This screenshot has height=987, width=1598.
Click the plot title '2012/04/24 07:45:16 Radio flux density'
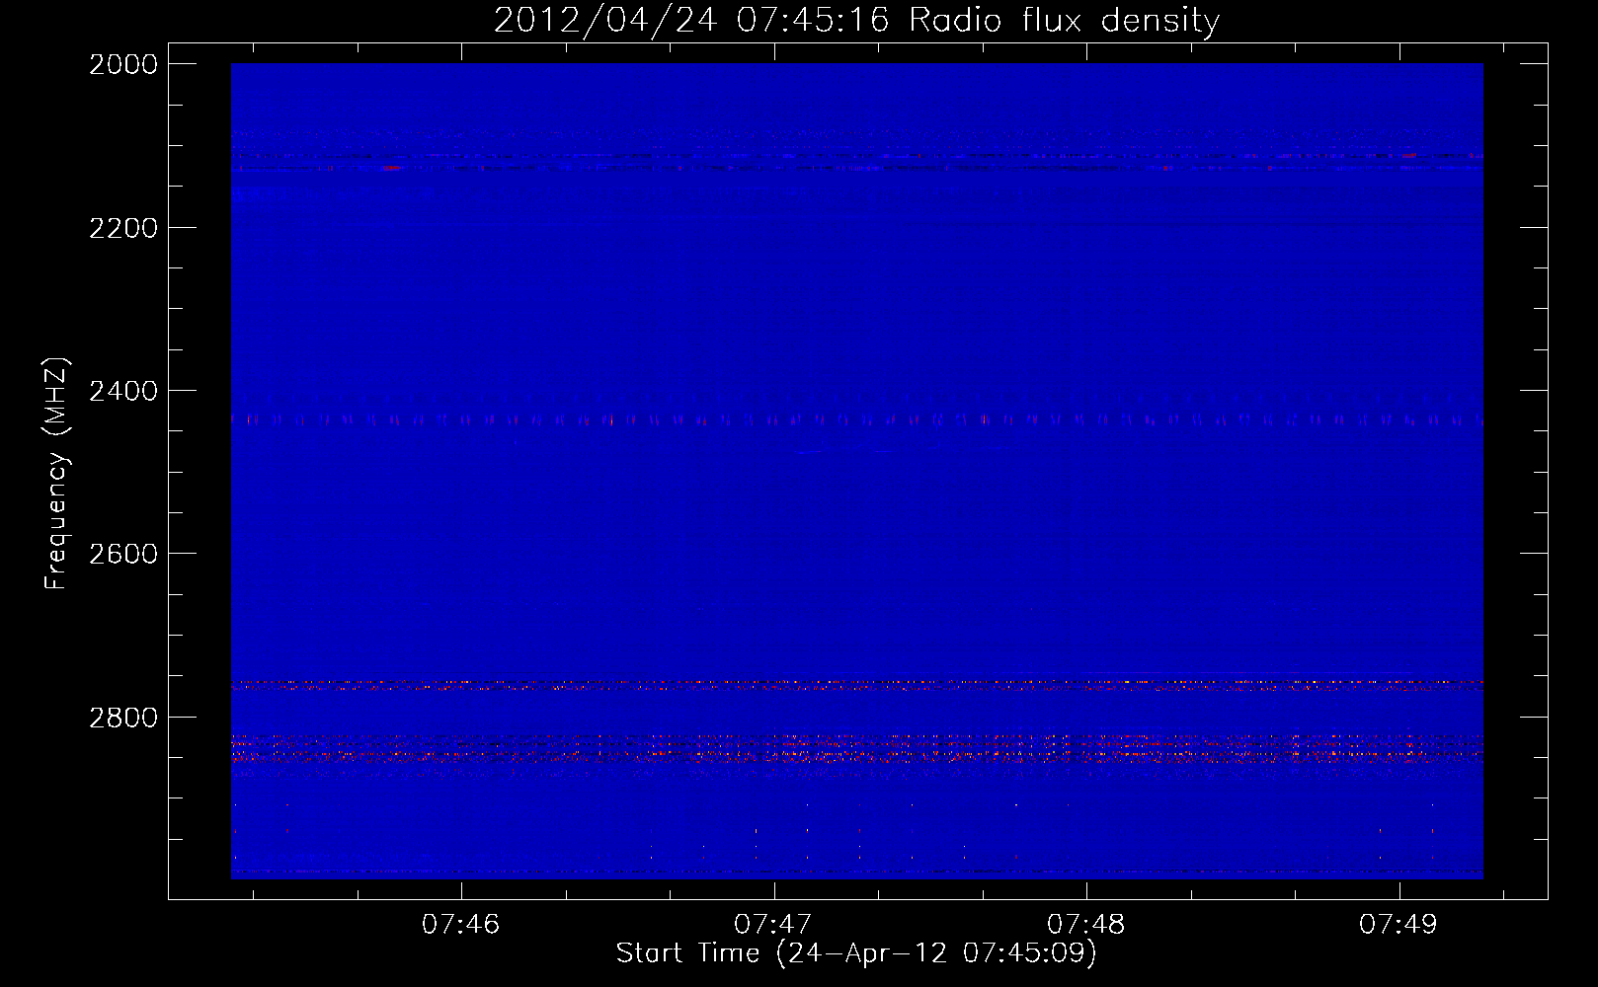(x=856, y=20)
